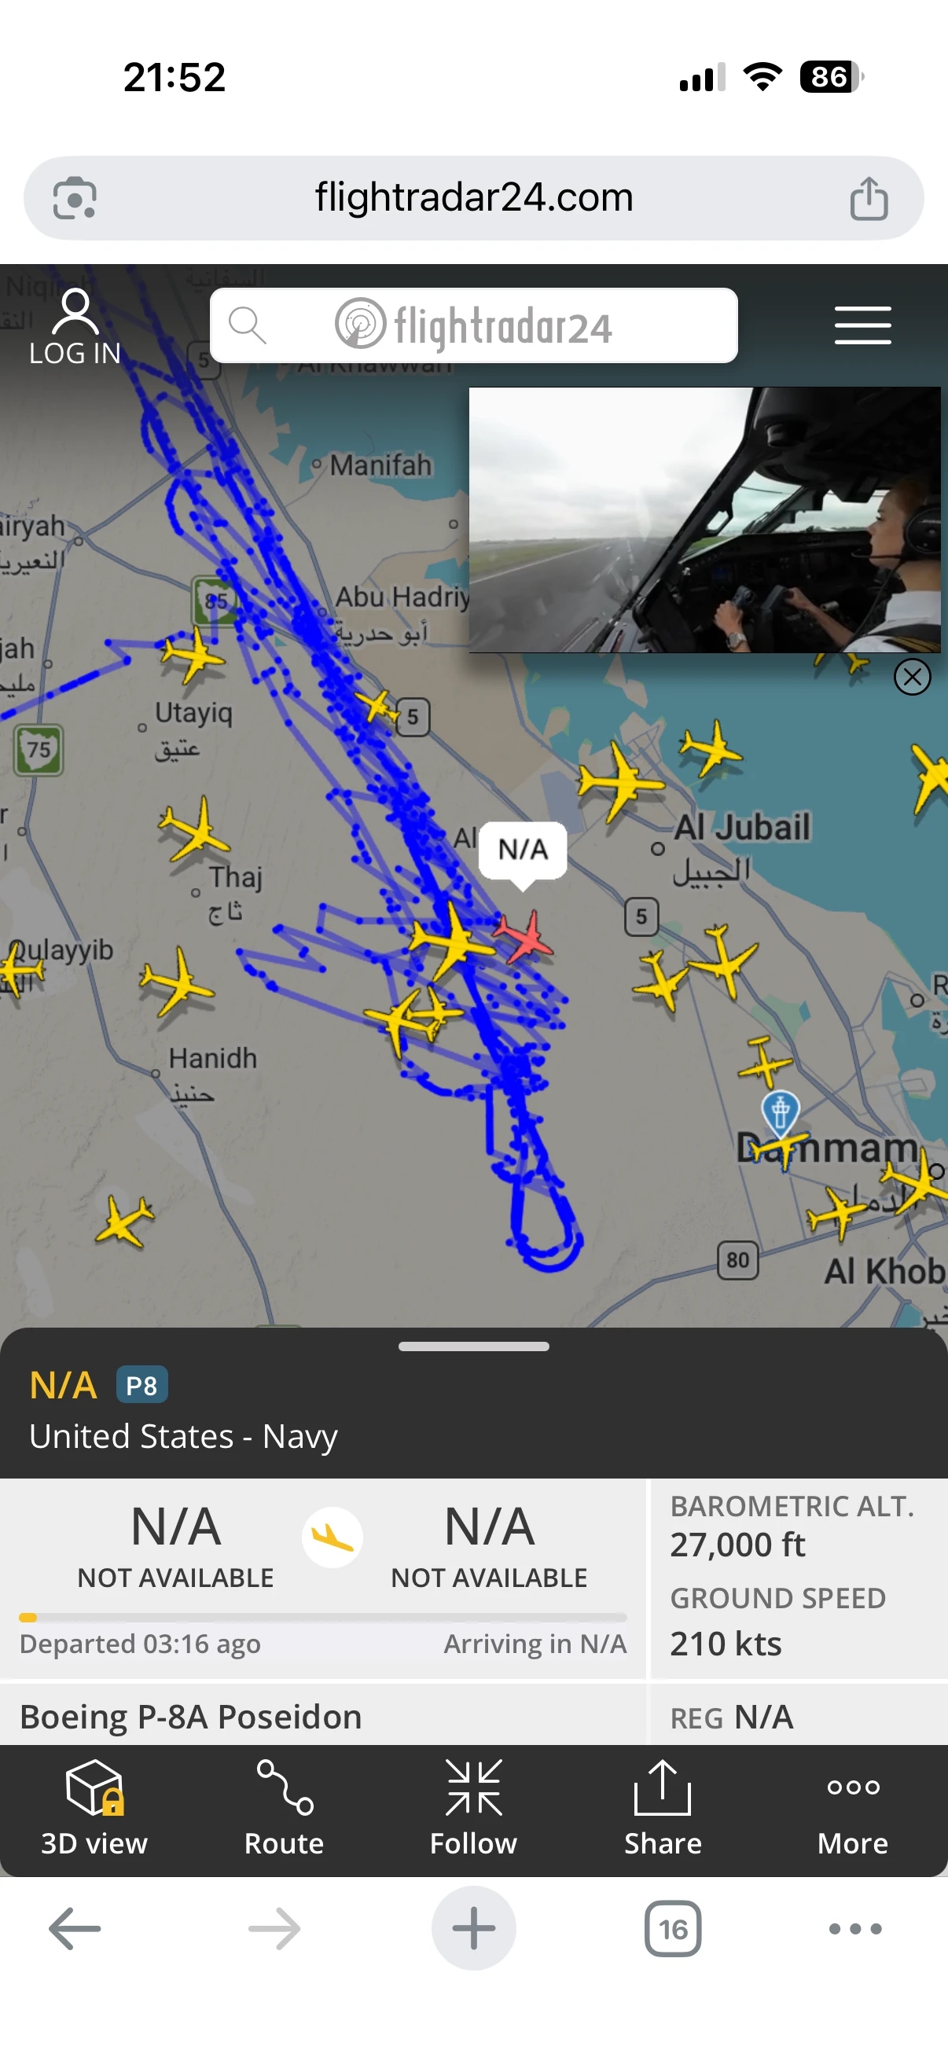Tap the address bar scan icon

click(75, 197)
